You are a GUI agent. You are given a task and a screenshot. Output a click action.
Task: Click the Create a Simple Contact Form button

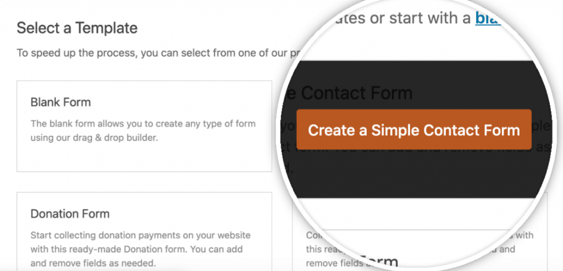tap(413, 130)
